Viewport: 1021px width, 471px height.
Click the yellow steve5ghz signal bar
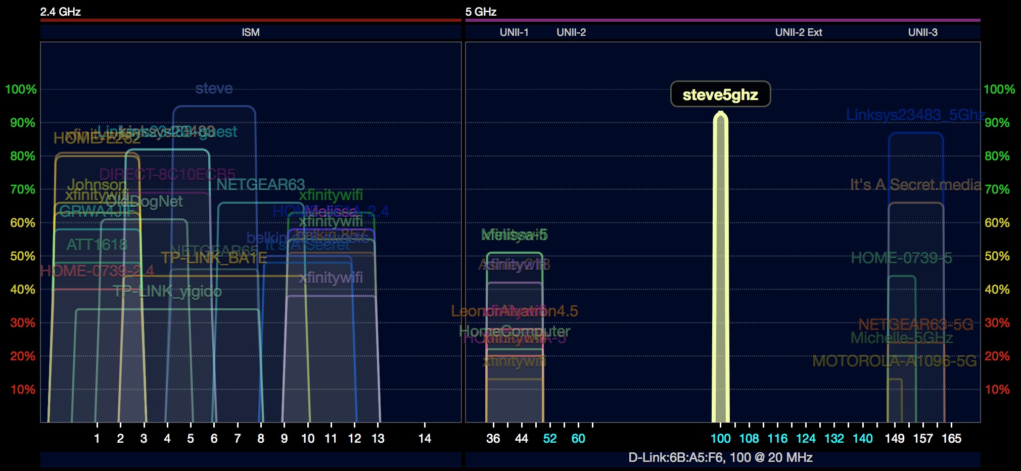721,268
